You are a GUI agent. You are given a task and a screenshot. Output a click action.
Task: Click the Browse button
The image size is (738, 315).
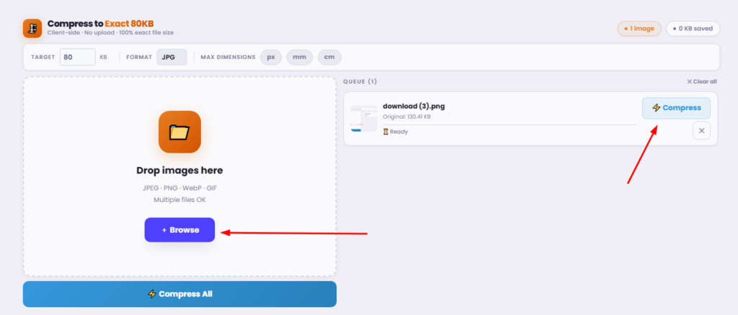(179, 230)
